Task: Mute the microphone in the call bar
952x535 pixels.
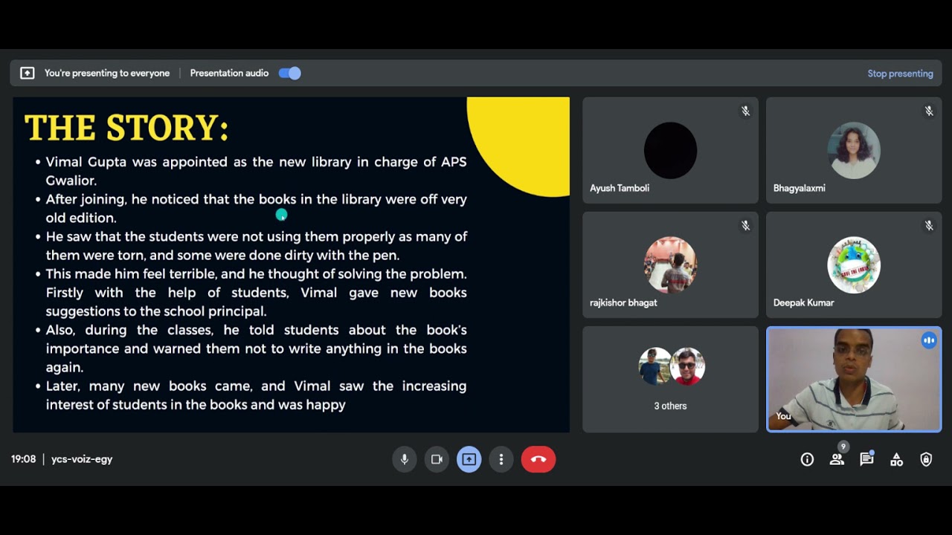Action: 404,459
